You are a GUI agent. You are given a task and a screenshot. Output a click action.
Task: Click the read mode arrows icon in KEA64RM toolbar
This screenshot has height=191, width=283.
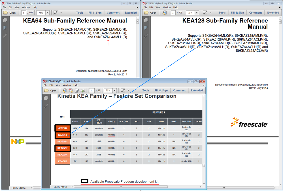coord(56,13)
